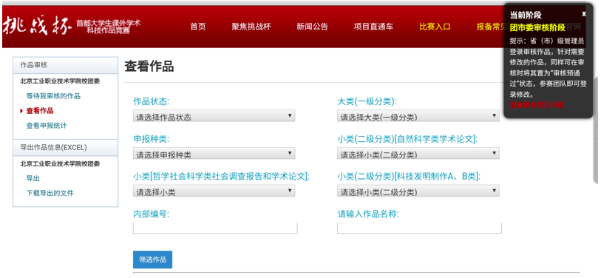
Task: Focus the 内部编号 input field
Action: [x=215, y=228]
